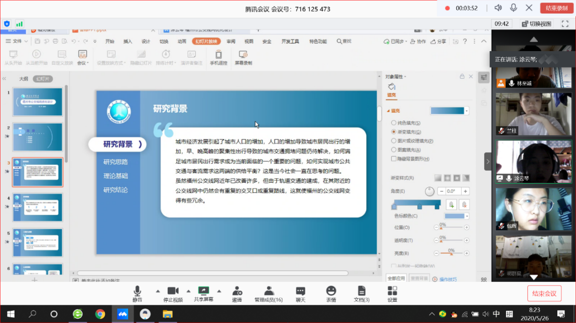Open the chat panel
Viewport: 576px width, 323px height.
300,293
